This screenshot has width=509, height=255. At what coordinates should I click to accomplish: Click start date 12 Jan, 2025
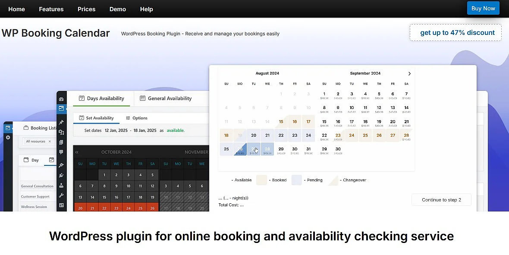click(x=116, y=131)
